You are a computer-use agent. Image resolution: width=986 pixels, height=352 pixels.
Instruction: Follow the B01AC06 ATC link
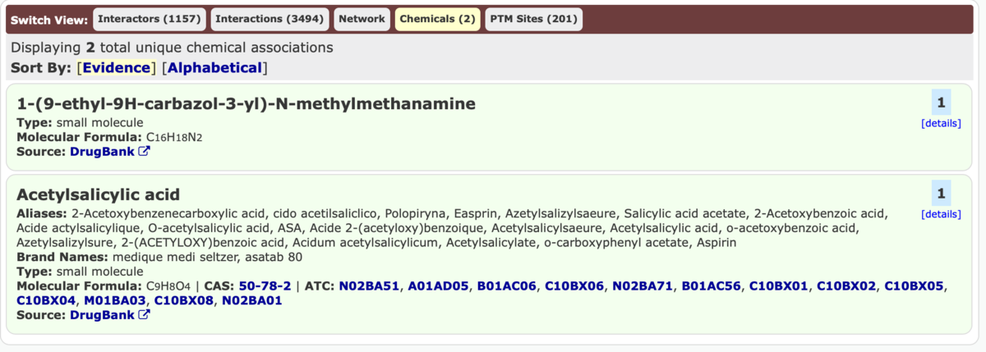(x=506, y=286)
